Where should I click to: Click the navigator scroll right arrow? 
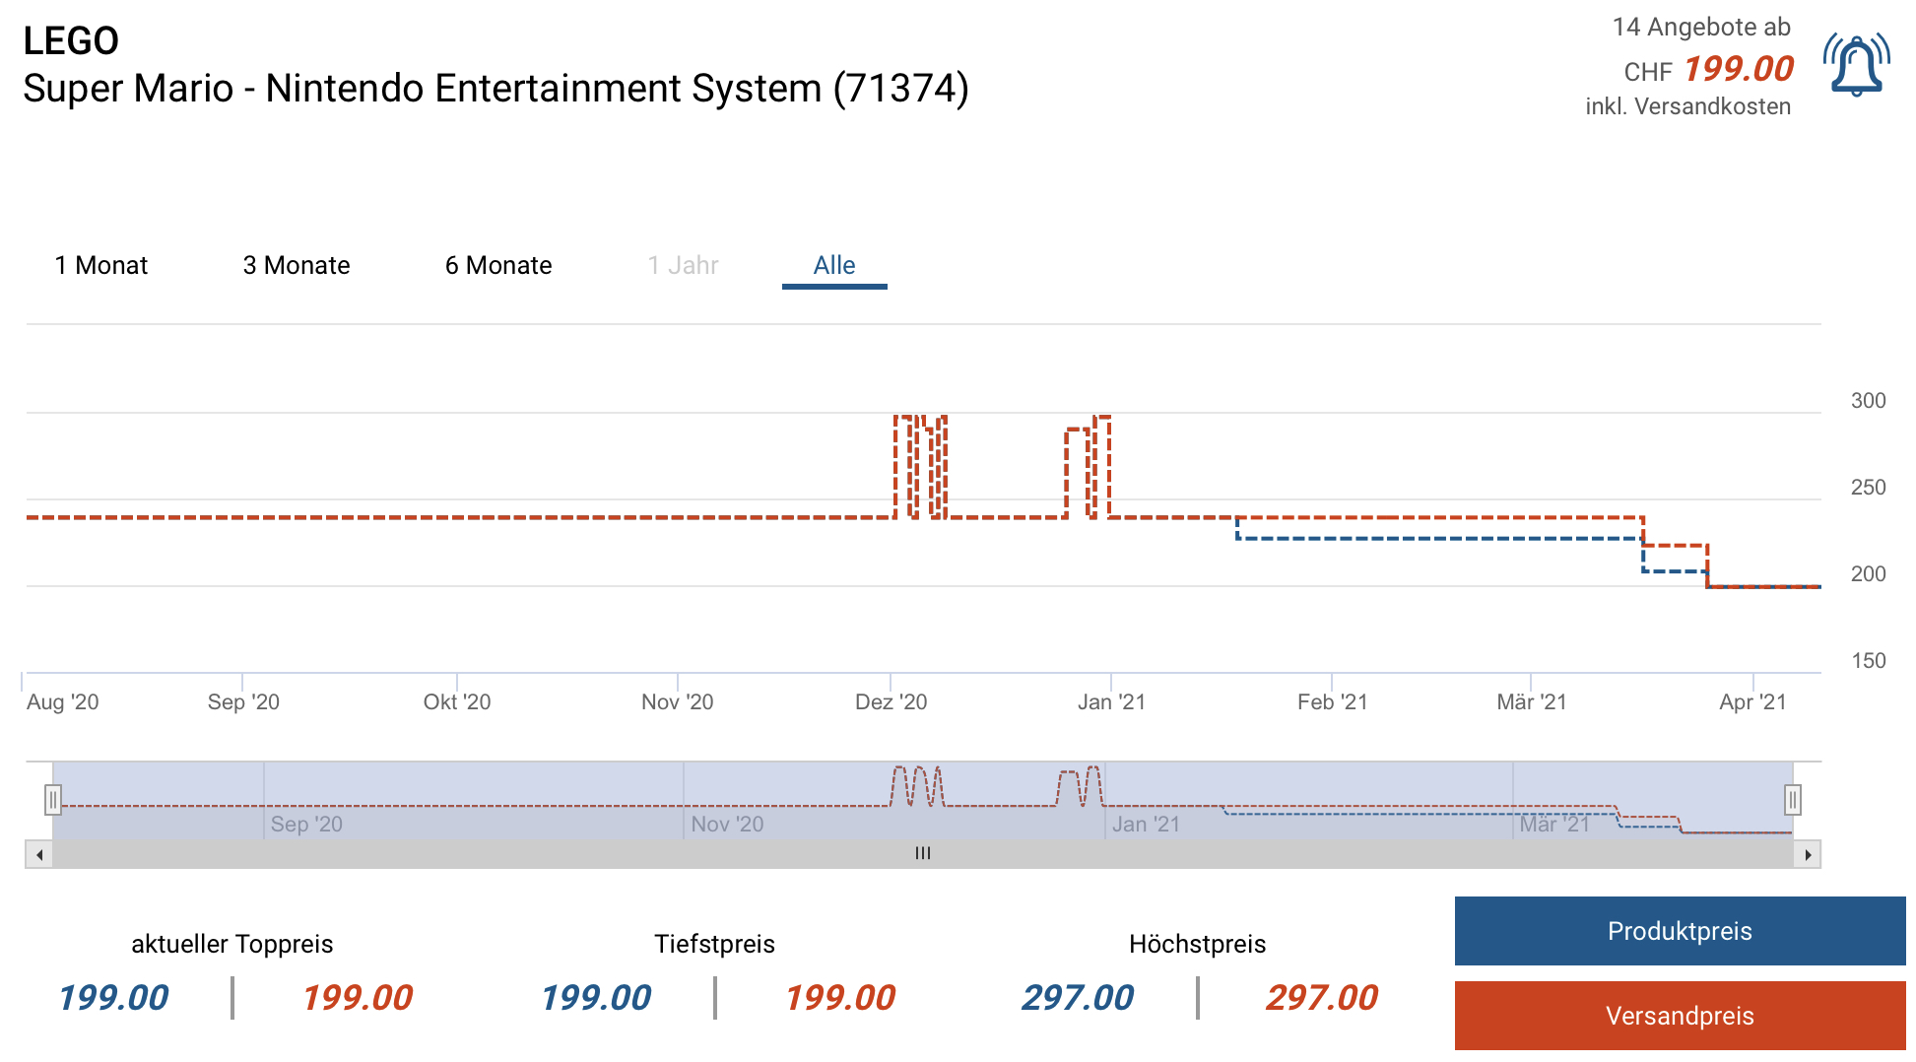pos(1808,854)
